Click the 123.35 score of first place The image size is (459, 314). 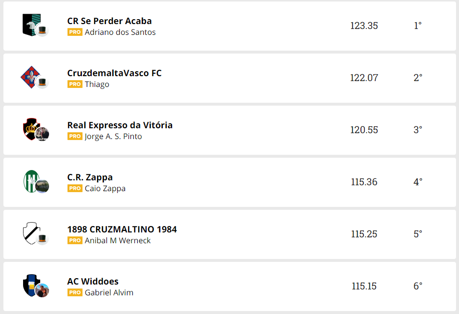[364, 26]
